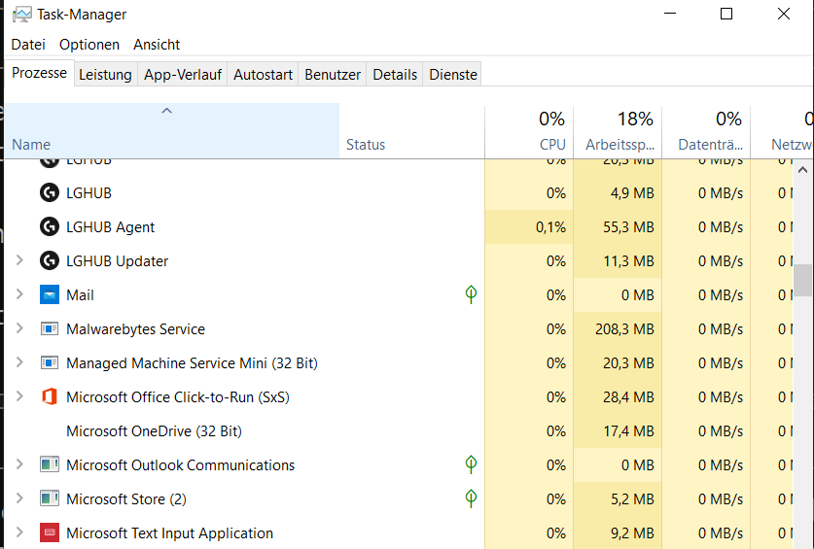The image size is (814, 549).
Task: Click the Microsoft Outlook Communications icon
Action: (50, 464)
